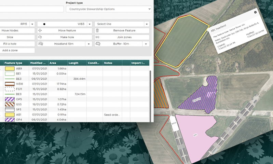273x164 pixels.
Task: Expand the WB3 point selector arrow
Action: tap(90, 24)
